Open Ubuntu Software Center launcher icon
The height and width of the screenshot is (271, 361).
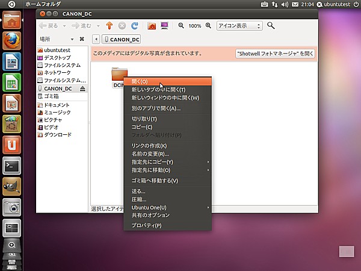(12, 124)
